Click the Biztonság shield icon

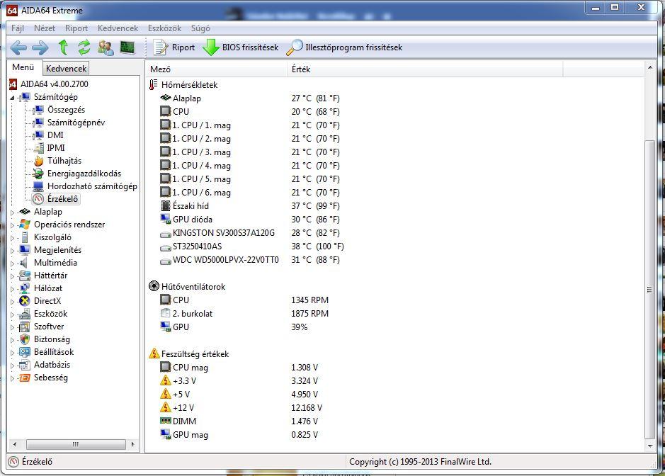[25, 339]
